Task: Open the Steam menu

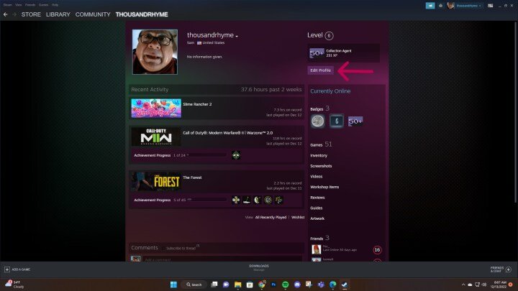Action: [x=8, y=5]
